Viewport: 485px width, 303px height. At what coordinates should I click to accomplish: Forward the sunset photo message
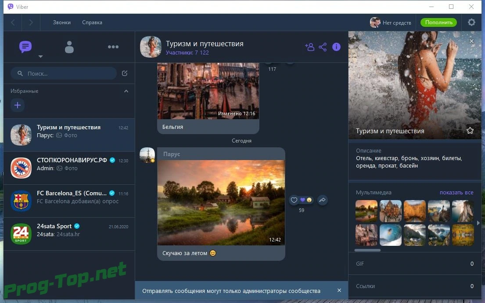click(x=322, y=200)
